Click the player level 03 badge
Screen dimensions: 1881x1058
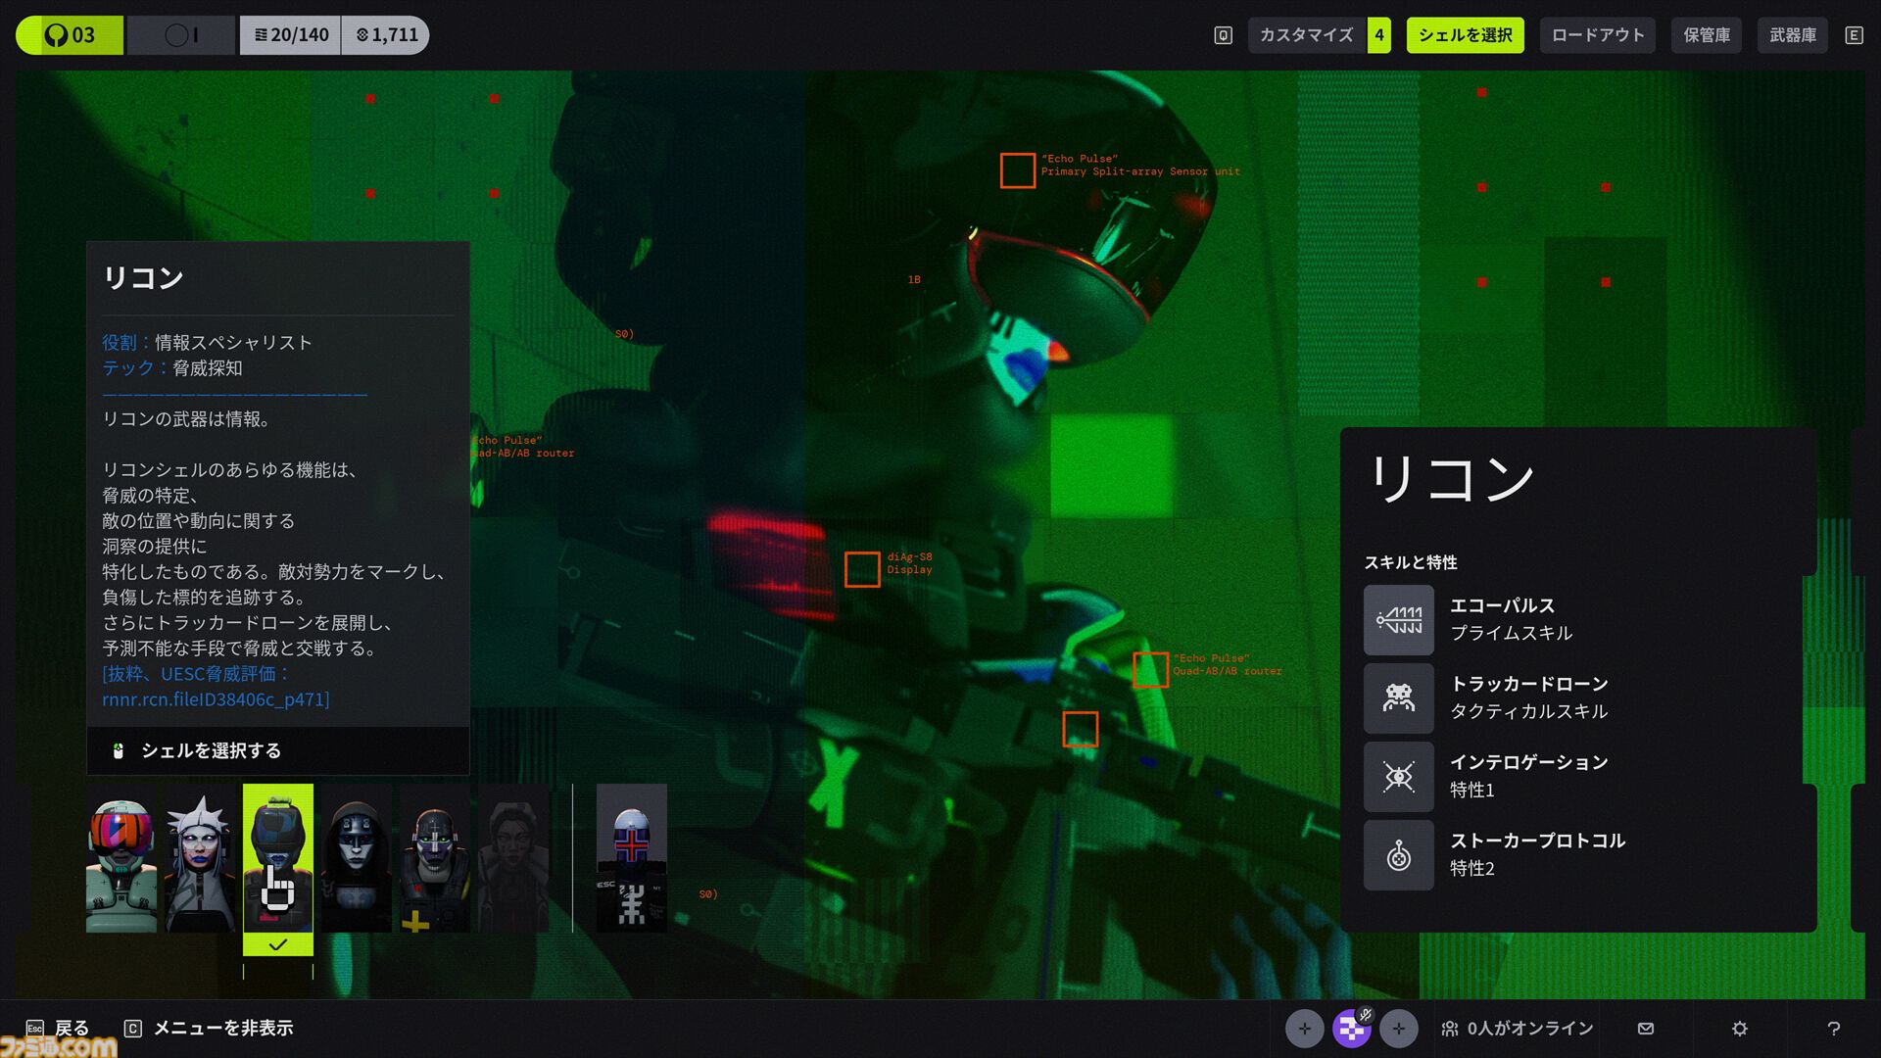click(70, 35)
